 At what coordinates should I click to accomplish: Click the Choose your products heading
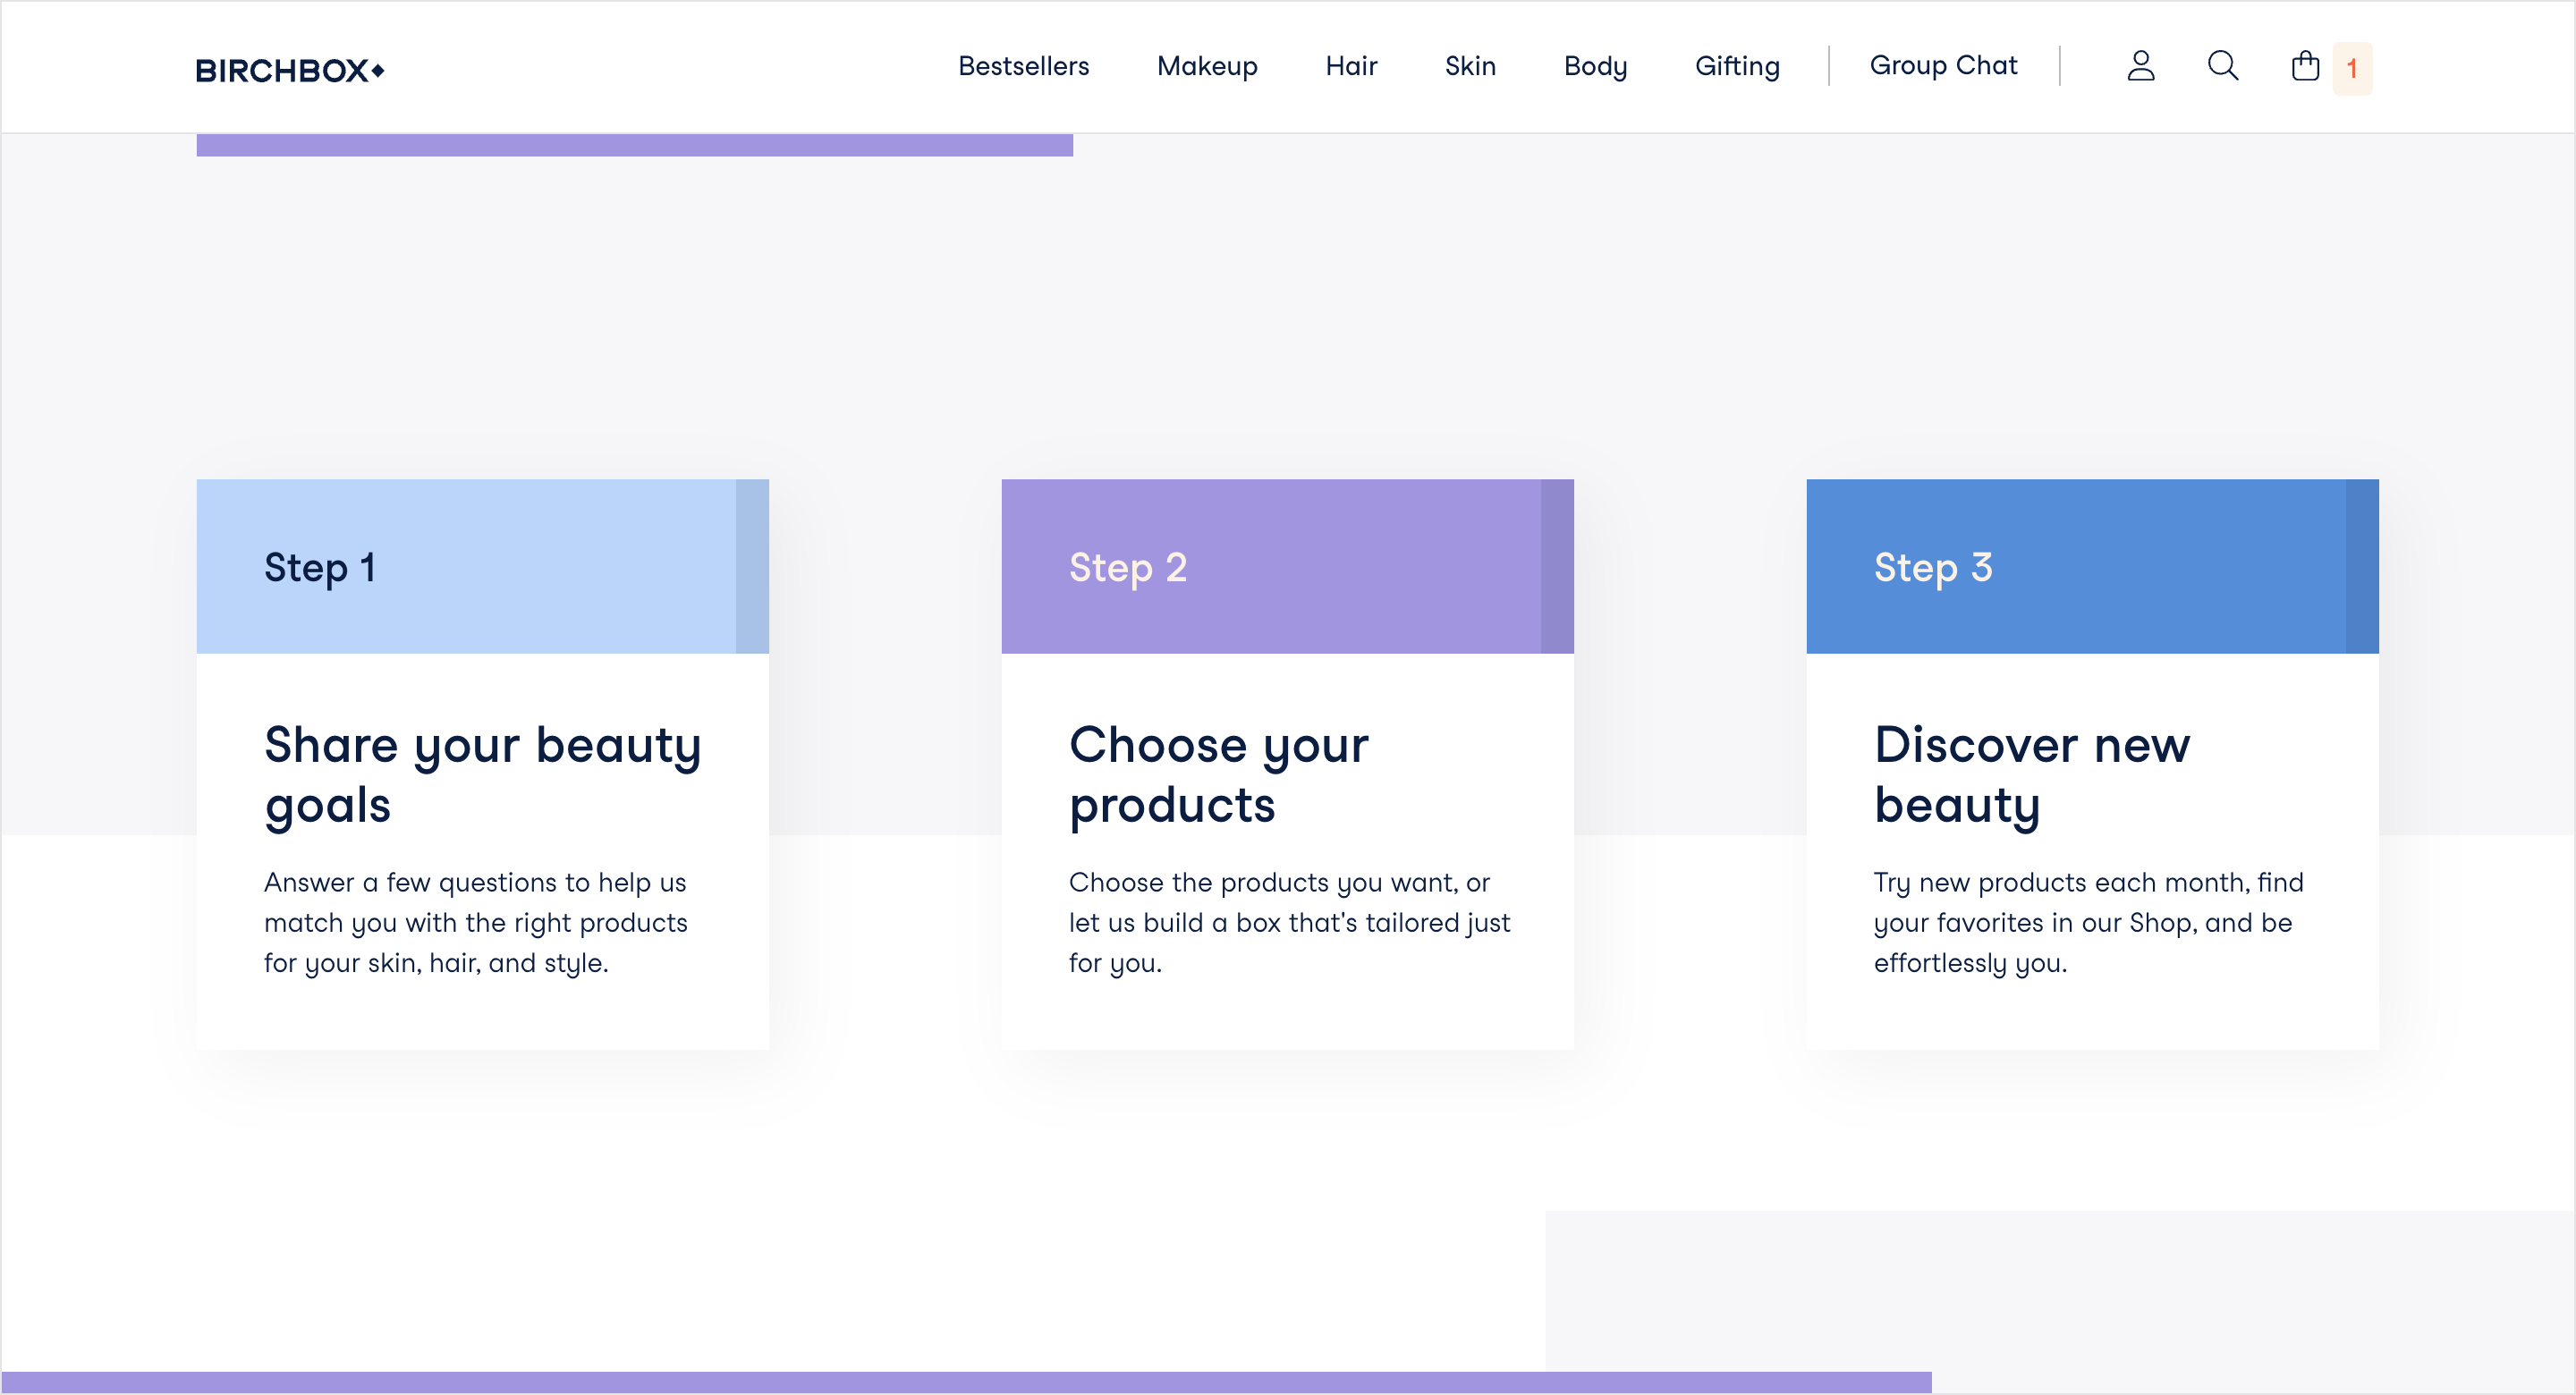tap(1218, 774)
